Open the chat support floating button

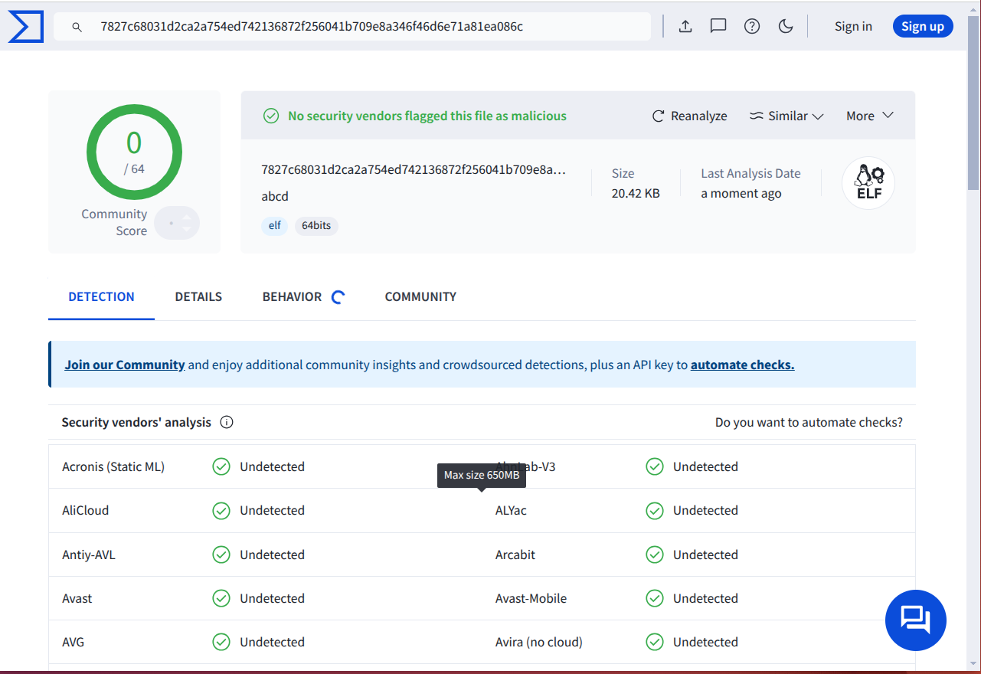916,620
